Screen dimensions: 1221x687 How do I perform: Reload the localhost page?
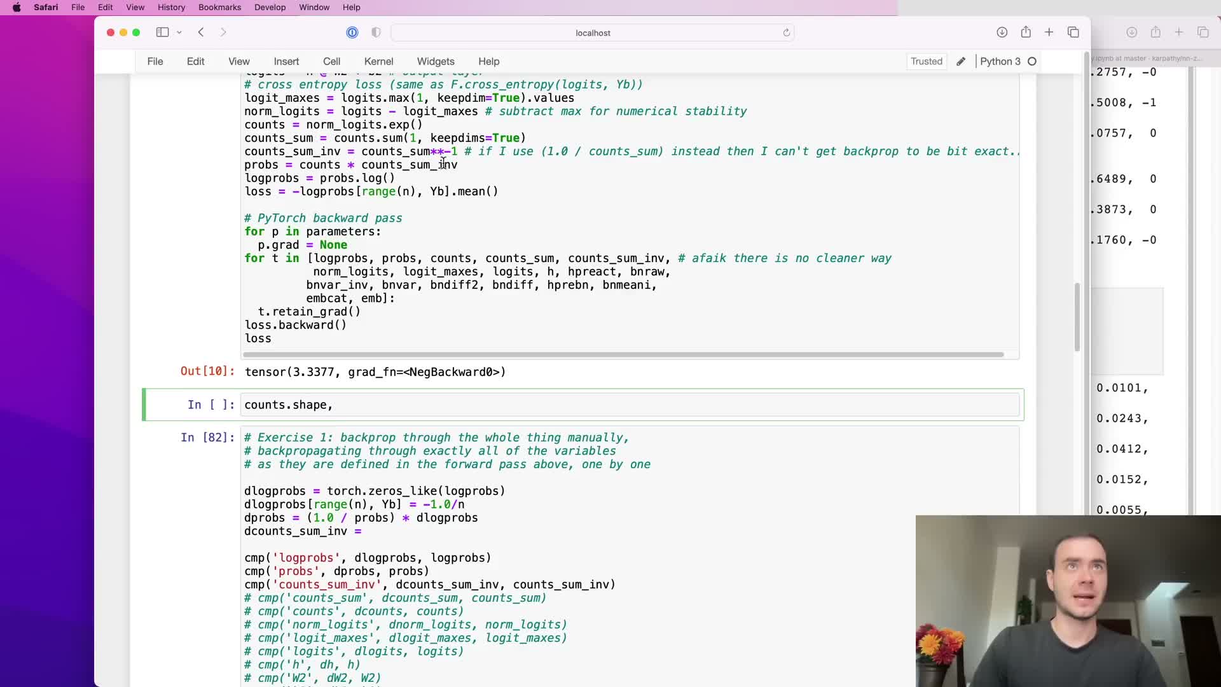(x=787, y=32)
